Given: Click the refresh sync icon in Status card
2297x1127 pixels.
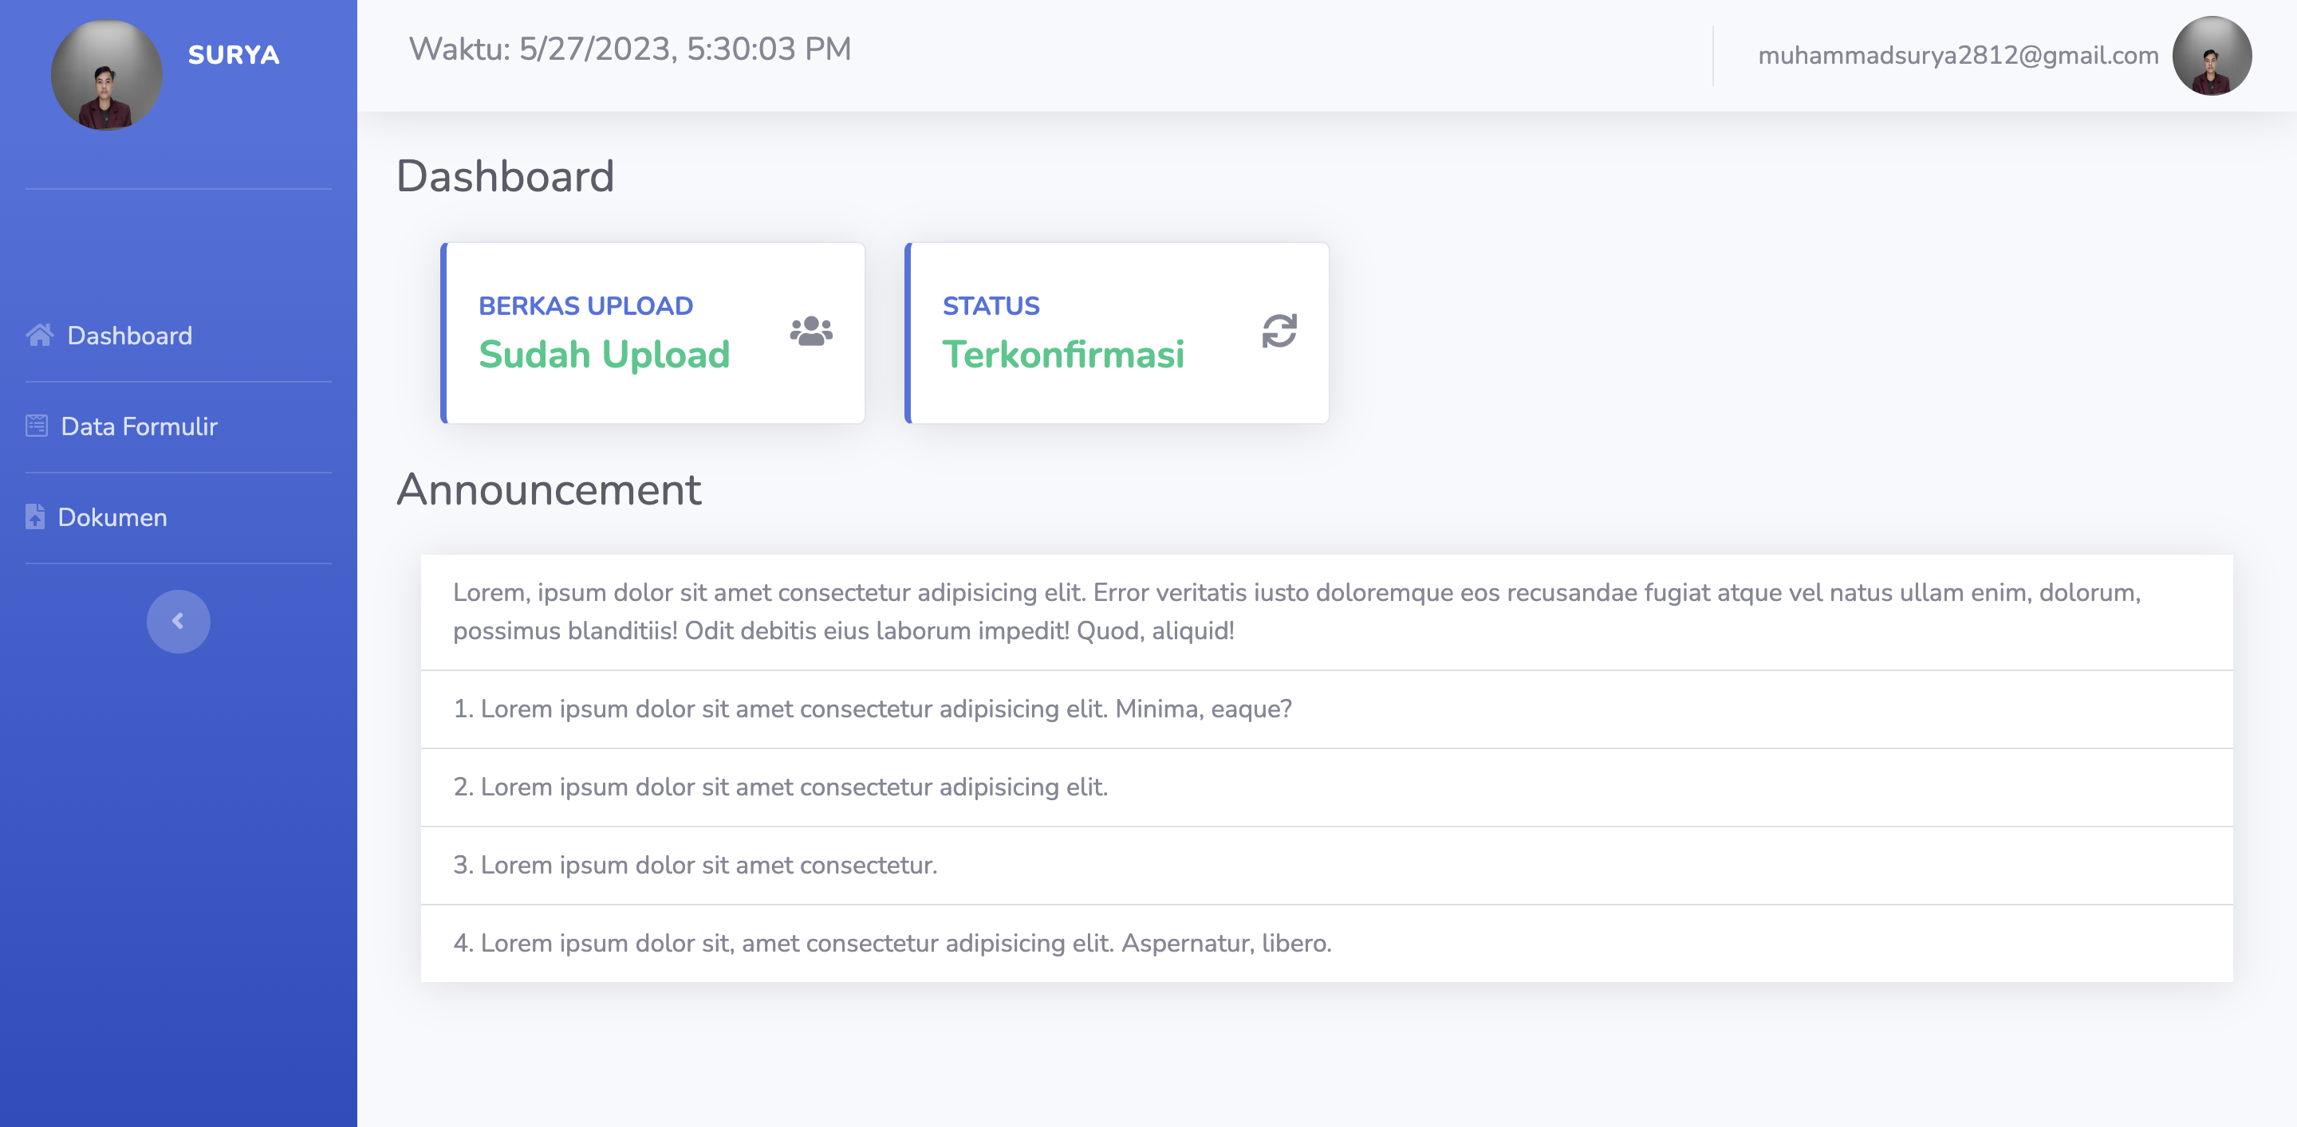Looking at the screenshot, I should coord(1279,332).
